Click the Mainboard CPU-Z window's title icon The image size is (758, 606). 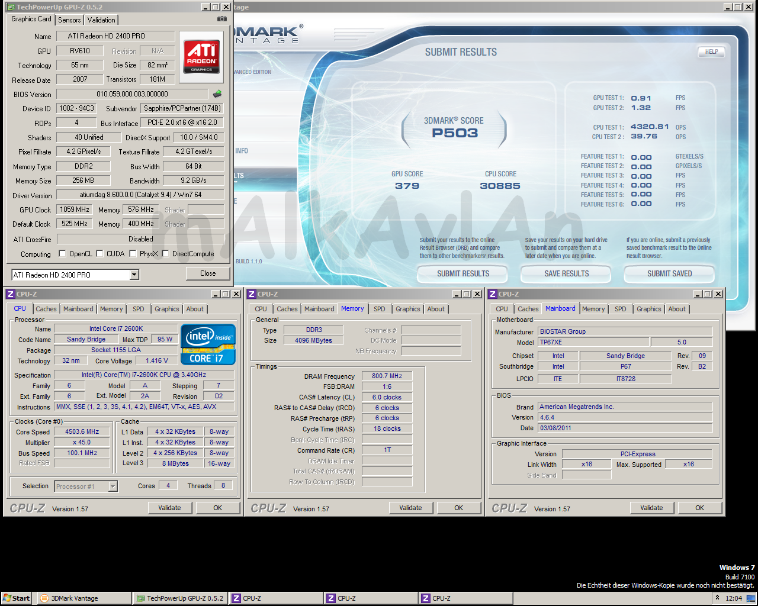click(x=493, y=294)
